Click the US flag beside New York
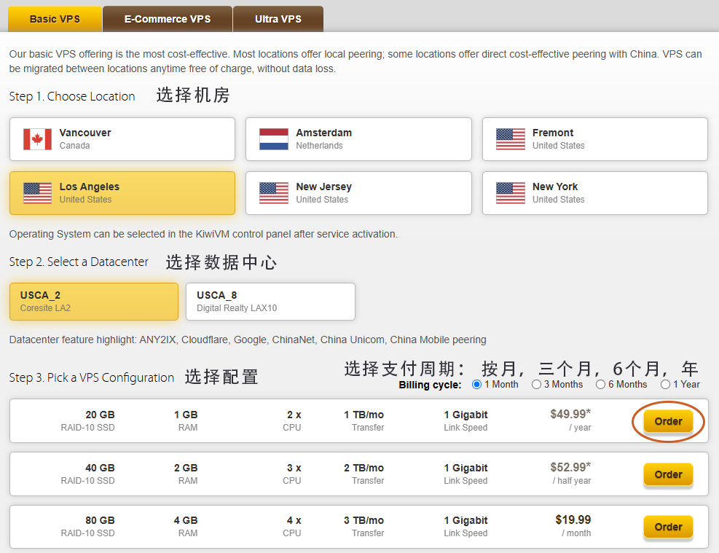The image size is (719, 553). click(x=510, y=193)
